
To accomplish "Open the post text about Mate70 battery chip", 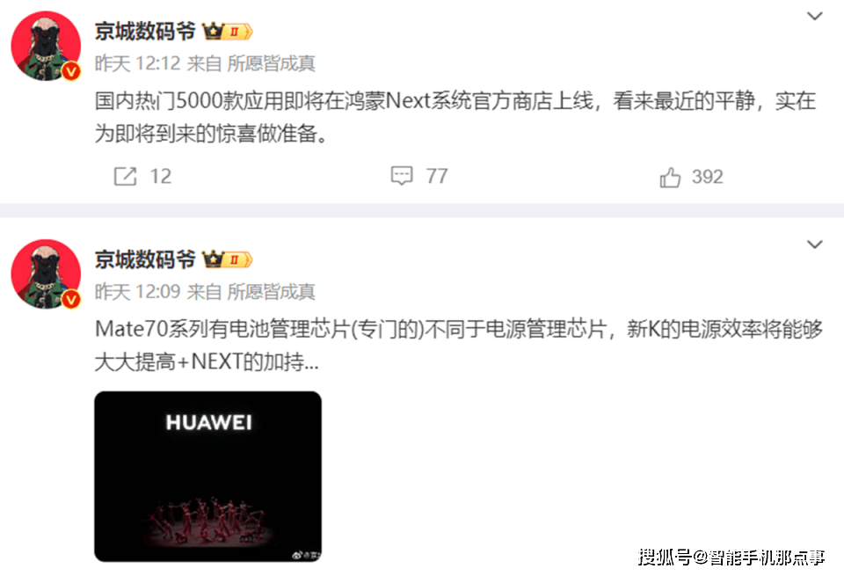I will (x=459, y=345).
